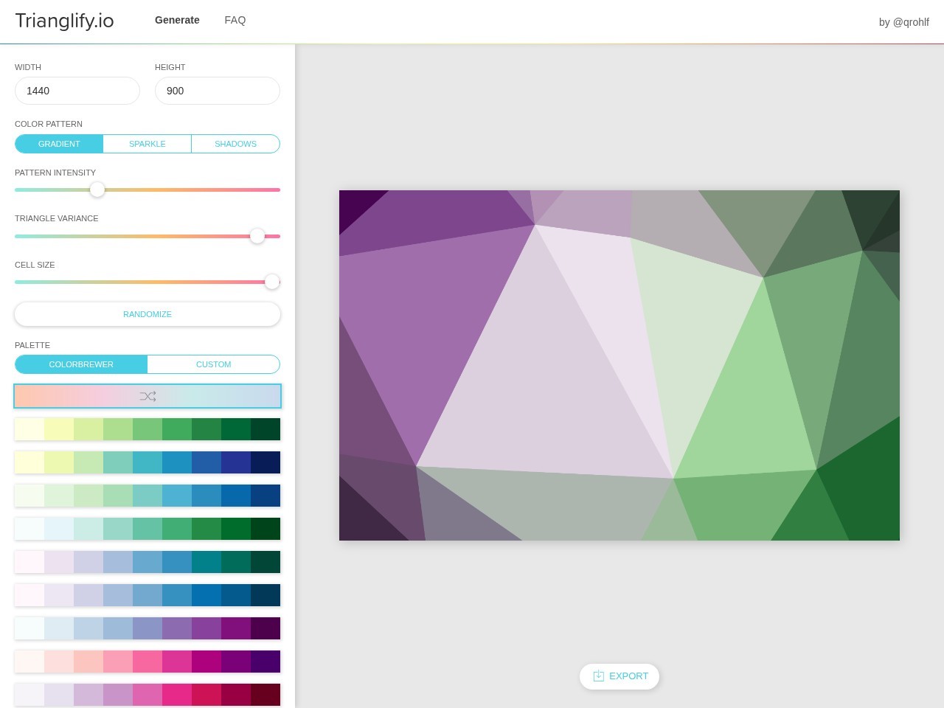944x708 pixels.
Task: Click the Randomize button
Action: (147, 314)
